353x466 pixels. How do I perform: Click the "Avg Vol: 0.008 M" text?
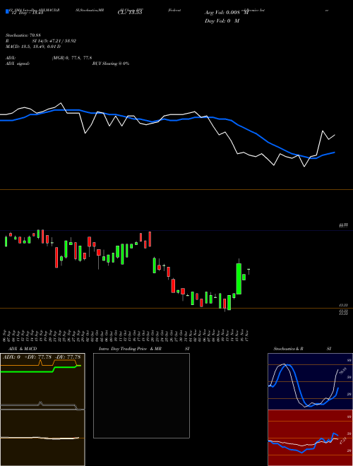click(x=227, y=13)
